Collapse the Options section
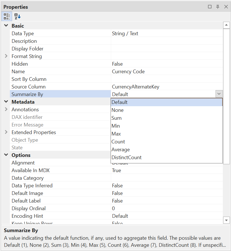 [x=6, y=155]
